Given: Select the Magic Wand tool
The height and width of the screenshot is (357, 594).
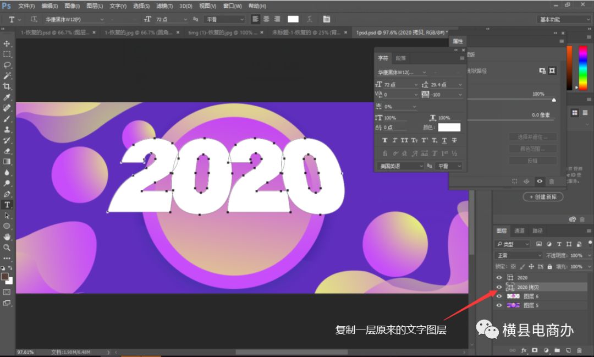Looking at the screenshot, I should tap(7, 76).
